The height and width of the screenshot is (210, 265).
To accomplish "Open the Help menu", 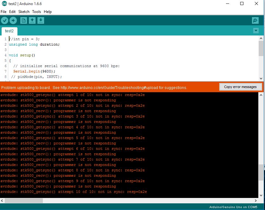I will (48, 12).
